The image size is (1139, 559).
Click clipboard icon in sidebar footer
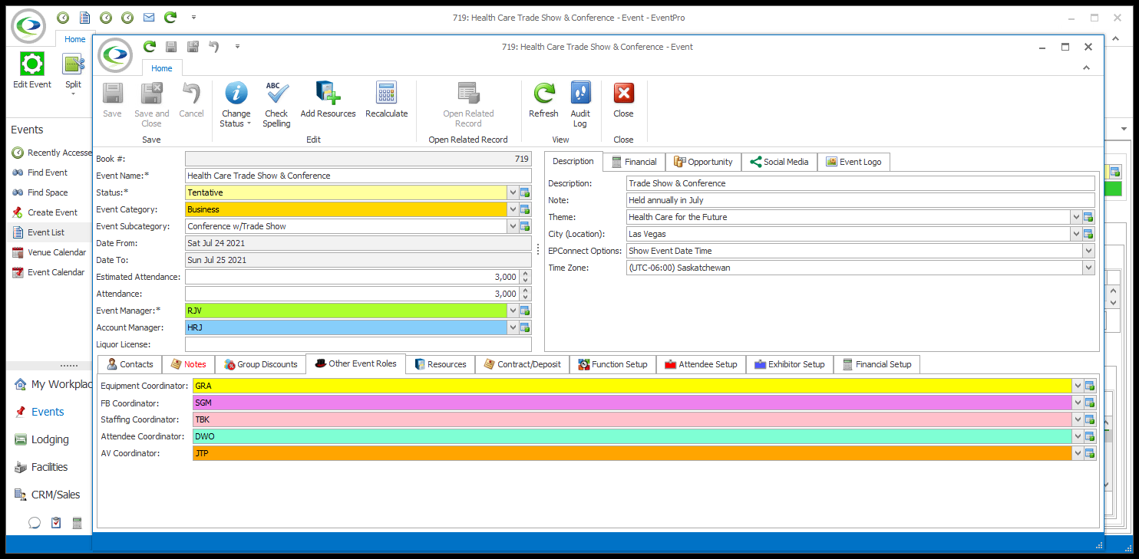click(x=56, y=523)
